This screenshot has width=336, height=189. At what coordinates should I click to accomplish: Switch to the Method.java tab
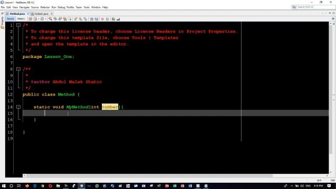click(x=17, y=14)
